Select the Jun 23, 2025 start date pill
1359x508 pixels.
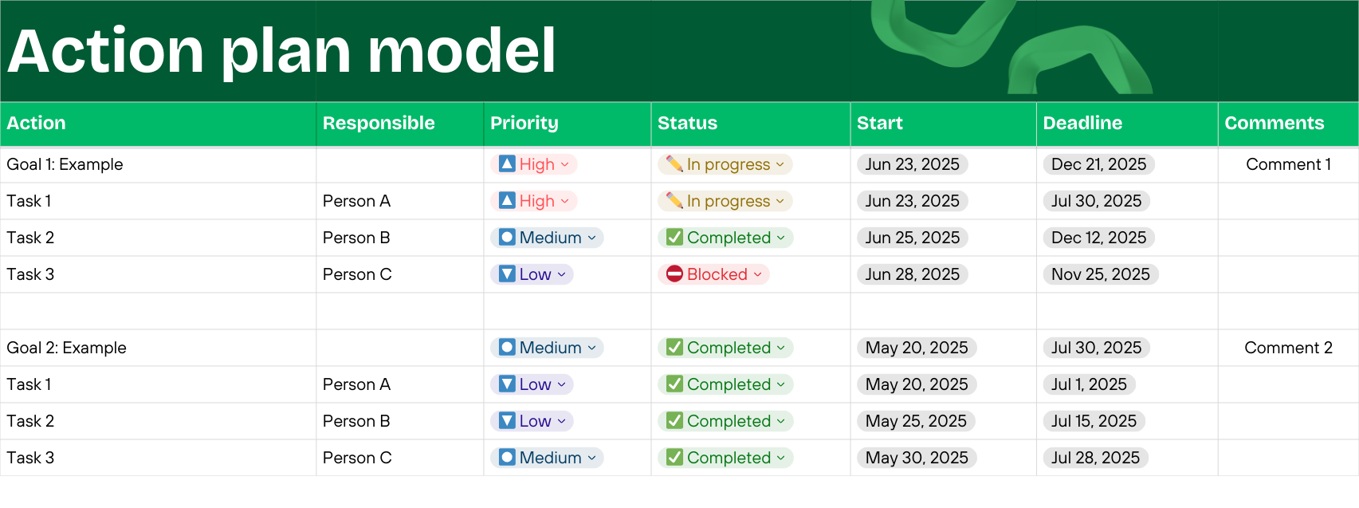click(912, 164)
